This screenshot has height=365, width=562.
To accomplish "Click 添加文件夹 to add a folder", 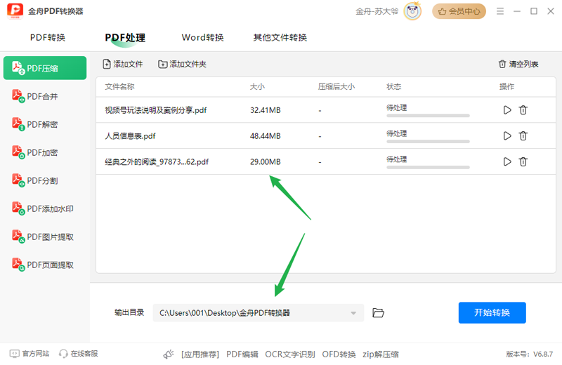I will coord(182,64).
